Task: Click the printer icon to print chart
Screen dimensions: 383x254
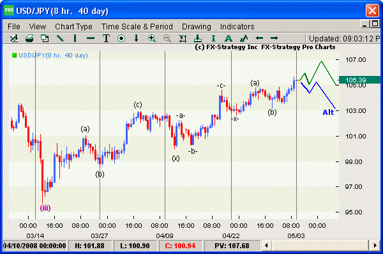Action: click(x=29, y=38)
